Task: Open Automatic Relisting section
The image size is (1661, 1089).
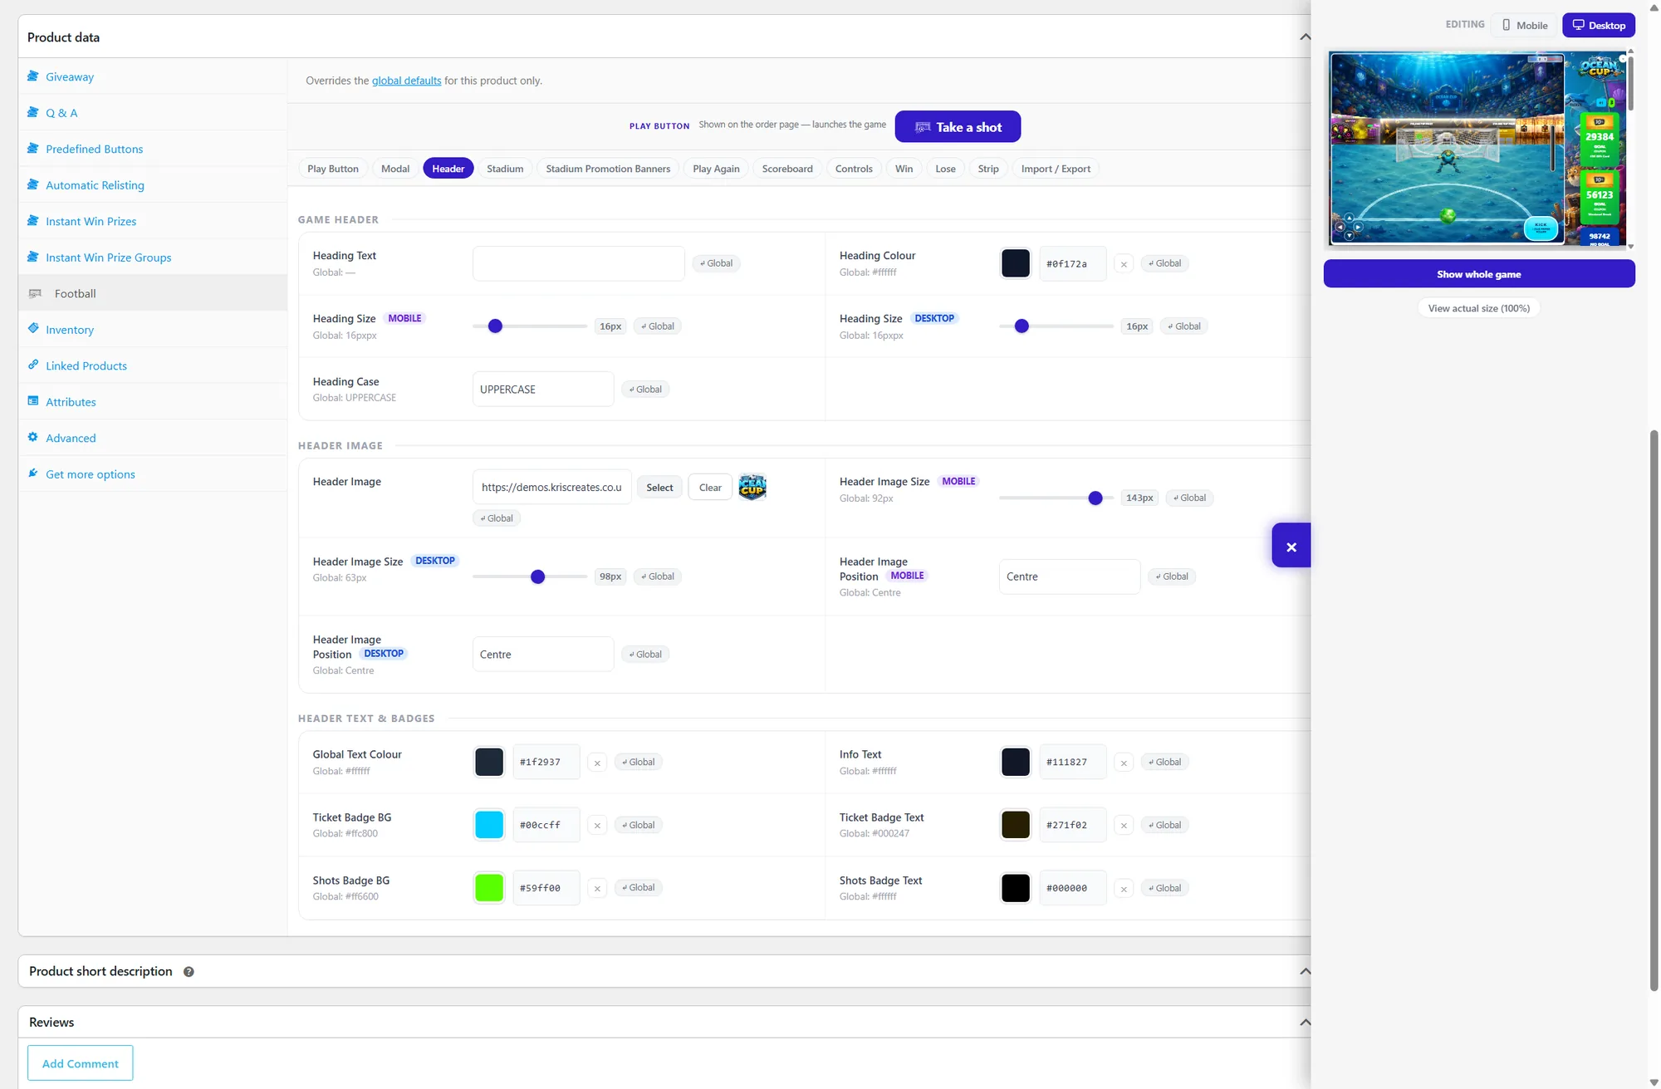Action: point(95,185)
